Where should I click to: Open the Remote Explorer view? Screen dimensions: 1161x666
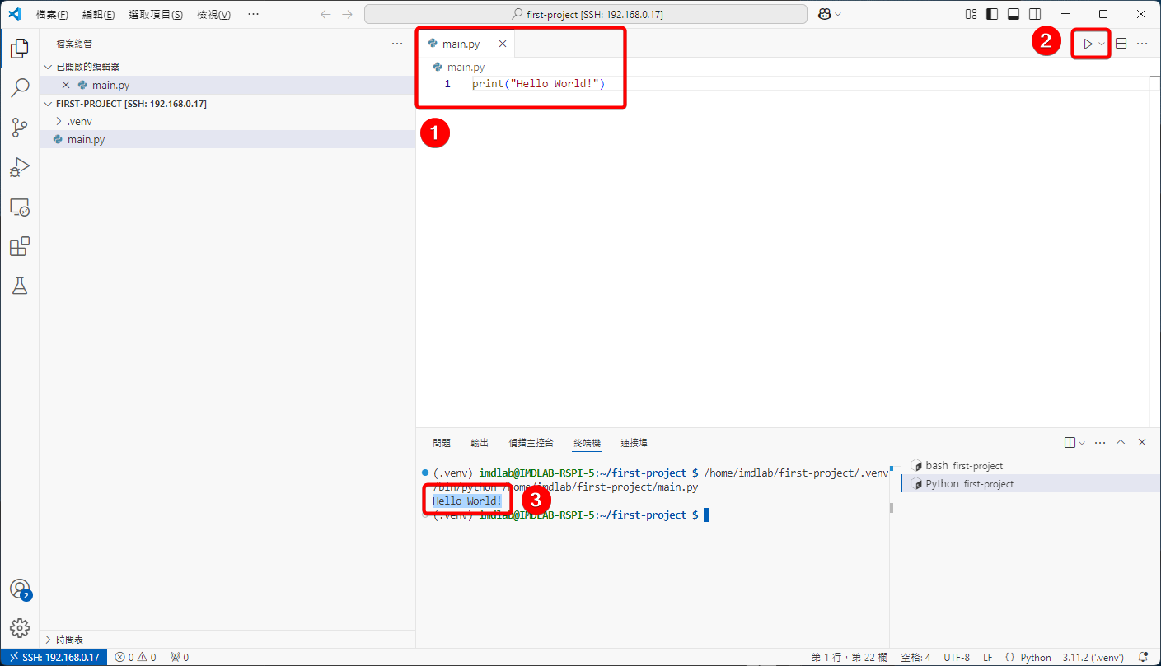[20, 207]
